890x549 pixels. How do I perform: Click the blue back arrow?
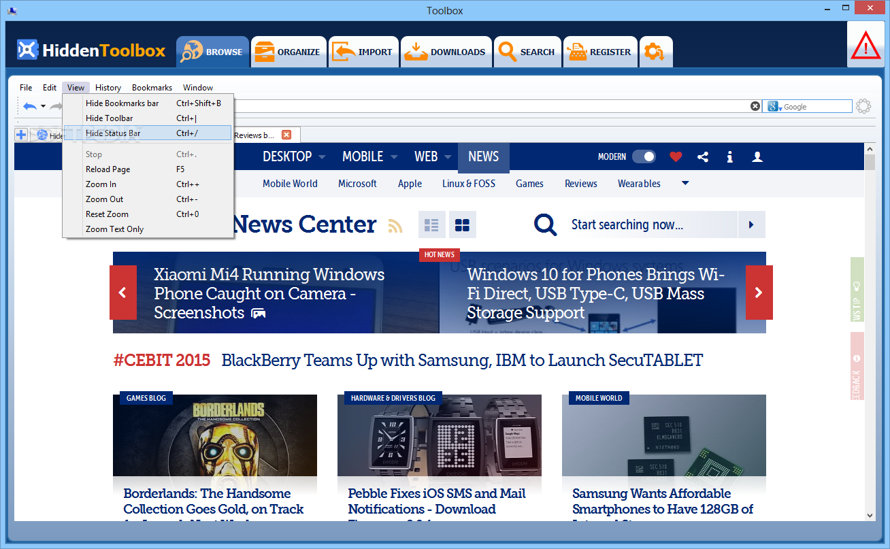pyautogui.click(x=29, y=106)
